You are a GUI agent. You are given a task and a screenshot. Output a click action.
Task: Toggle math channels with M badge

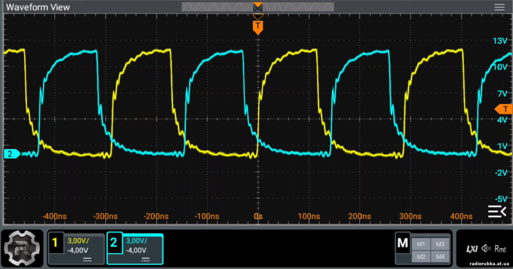403,243
